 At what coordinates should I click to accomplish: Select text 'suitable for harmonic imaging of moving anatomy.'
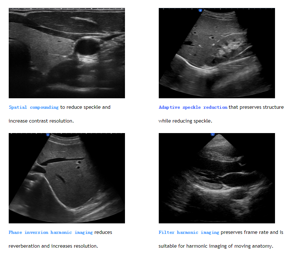tap(216, 246)
